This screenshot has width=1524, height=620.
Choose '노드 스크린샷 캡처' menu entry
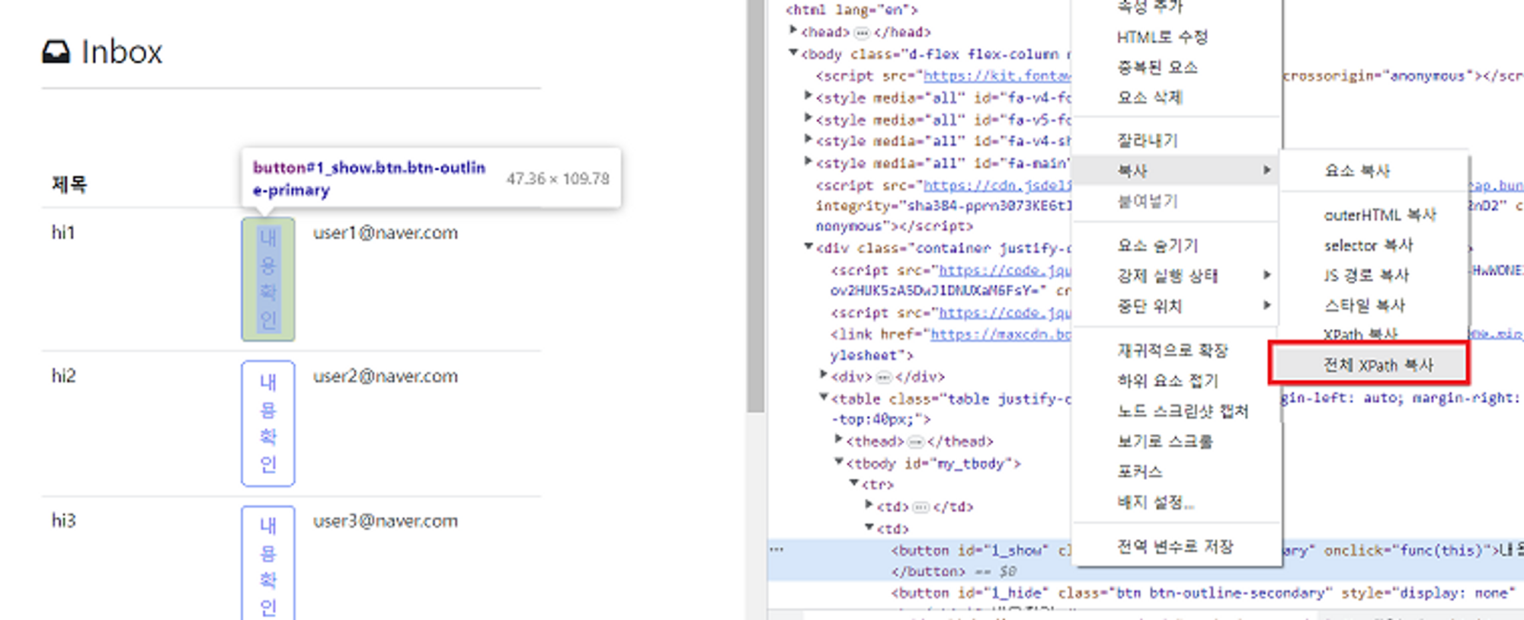(x=1177, y=411)
